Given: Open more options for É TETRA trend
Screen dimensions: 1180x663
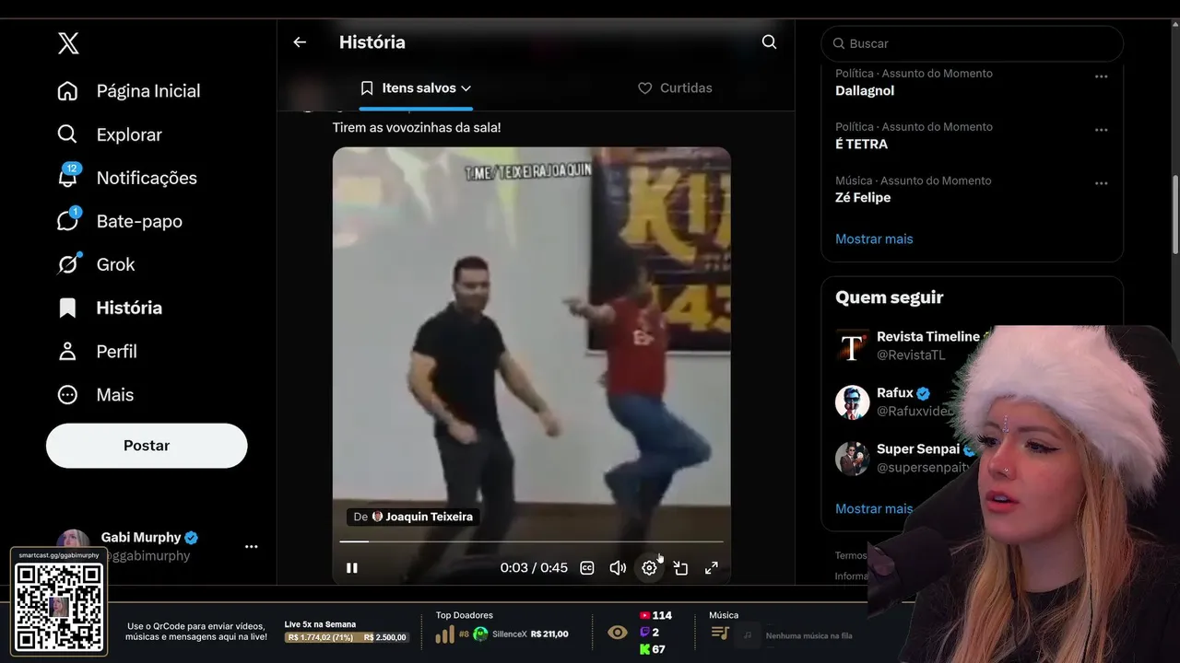Looking at the screenshot, I should point(1101,130).
